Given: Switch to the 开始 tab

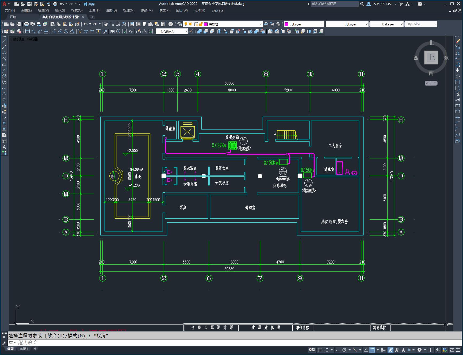Looking at the screenshot, I should 13,17.
